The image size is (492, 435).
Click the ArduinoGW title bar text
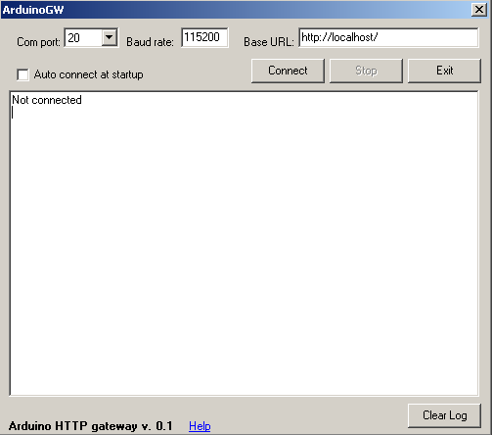33,10
